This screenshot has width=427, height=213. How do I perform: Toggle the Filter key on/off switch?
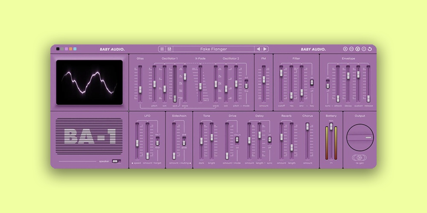coord(312,82)
